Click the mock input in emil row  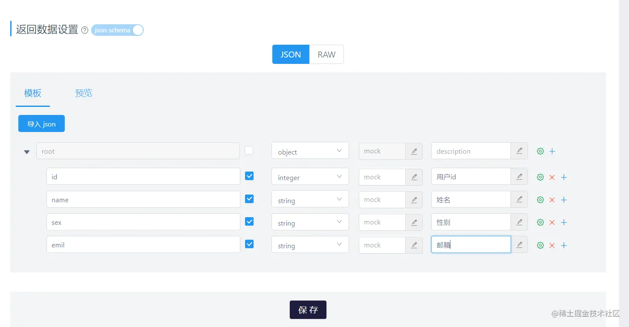382,245
